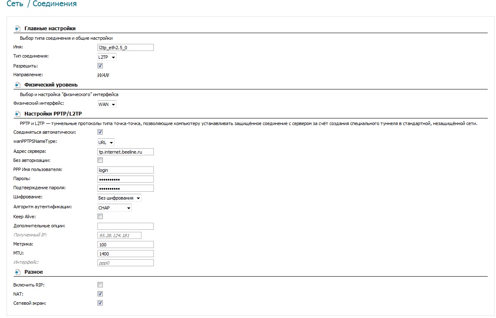Image resolution: width=496 pixels, height=318 pixels.
Task: Open the Физический интерфейс WAN dropdown
Action: (x=107, y=104)
